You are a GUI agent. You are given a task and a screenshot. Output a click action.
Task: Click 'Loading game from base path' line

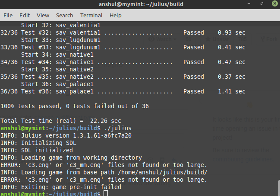point(104,172)
